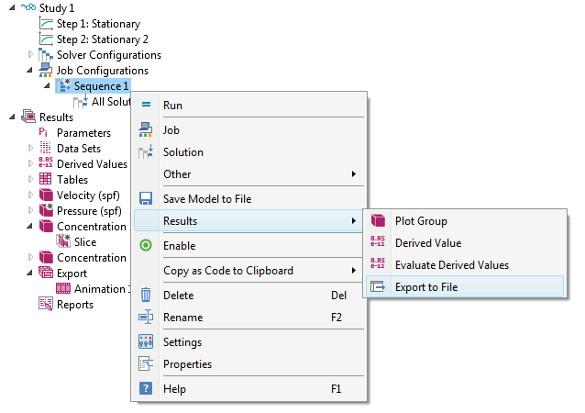This screenshot has width=585, height=413.
Task: Open the Results submenu entry
Action: point(248,220)
